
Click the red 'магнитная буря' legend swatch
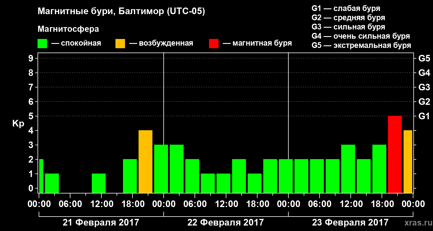point(214,44)
